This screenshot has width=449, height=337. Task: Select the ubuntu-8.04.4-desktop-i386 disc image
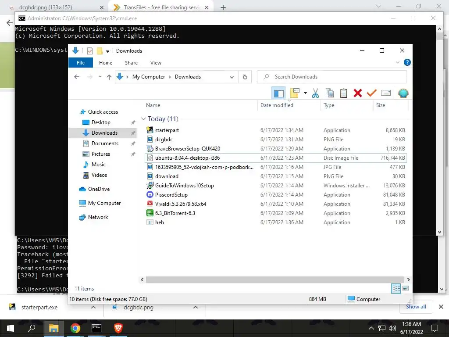275,158
